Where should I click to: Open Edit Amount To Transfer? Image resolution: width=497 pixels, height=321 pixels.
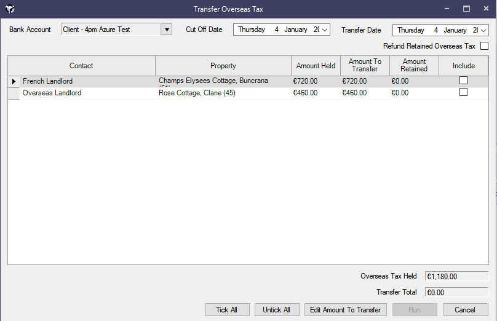[345, 310]
